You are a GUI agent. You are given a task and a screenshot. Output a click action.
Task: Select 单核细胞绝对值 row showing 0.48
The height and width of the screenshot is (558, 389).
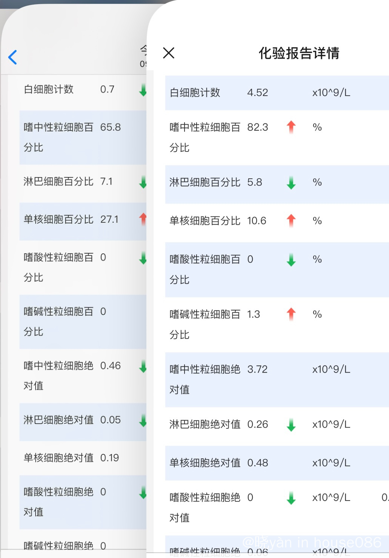click(277, 463)
